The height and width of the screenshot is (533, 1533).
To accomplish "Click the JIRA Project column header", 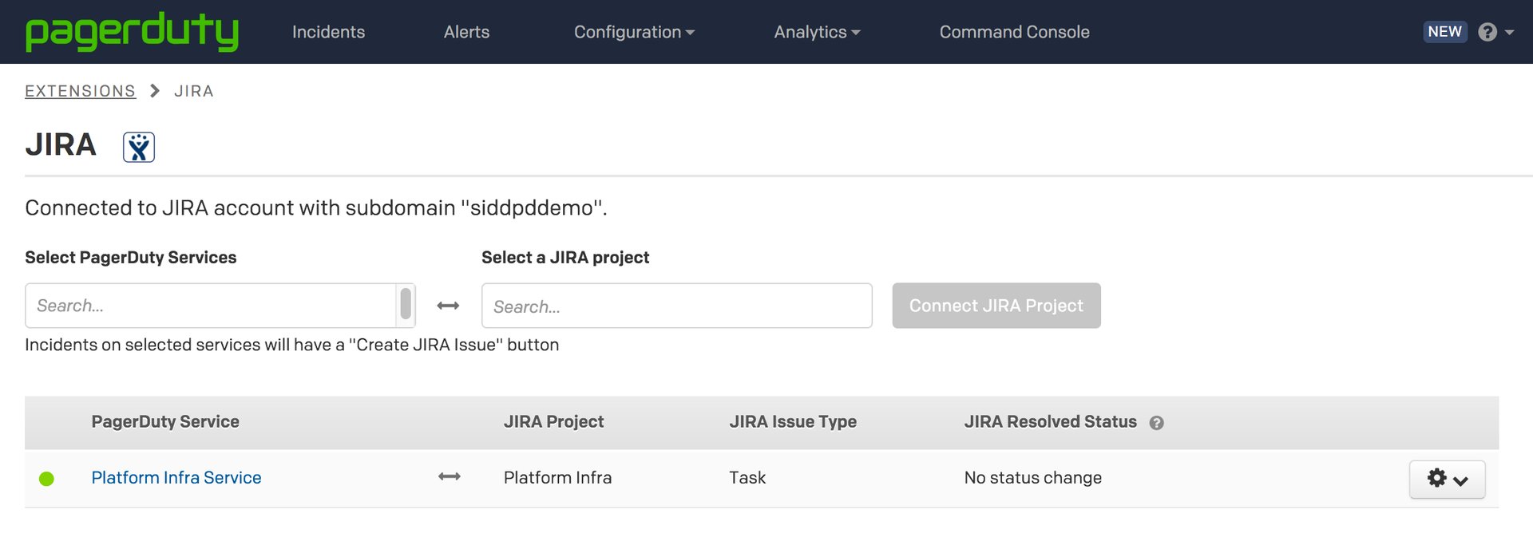I will 553,421.
